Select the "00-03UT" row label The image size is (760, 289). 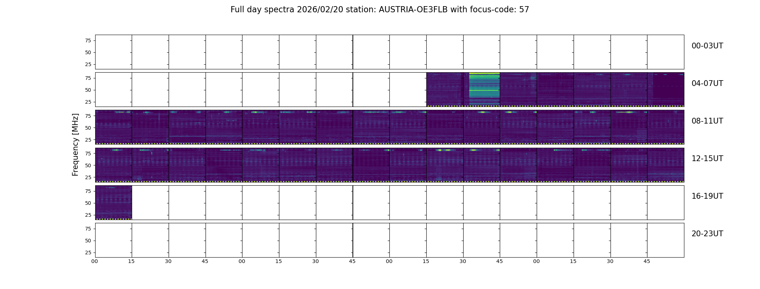coord(707,46)
